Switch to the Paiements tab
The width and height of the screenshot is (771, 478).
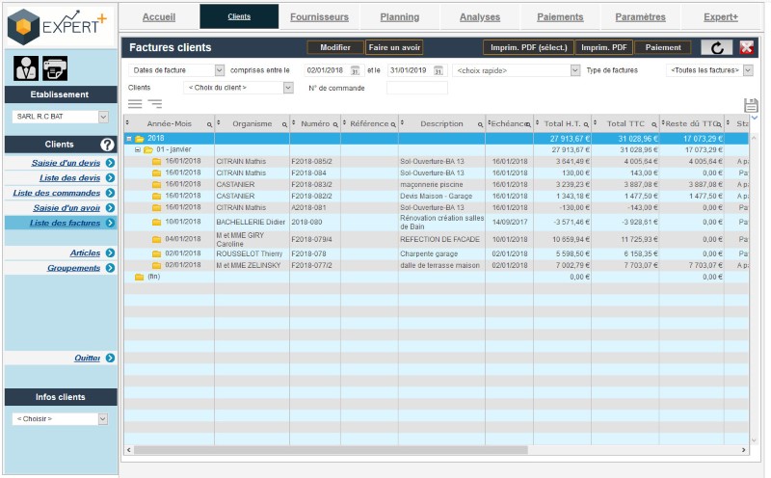tap(560, 16)
